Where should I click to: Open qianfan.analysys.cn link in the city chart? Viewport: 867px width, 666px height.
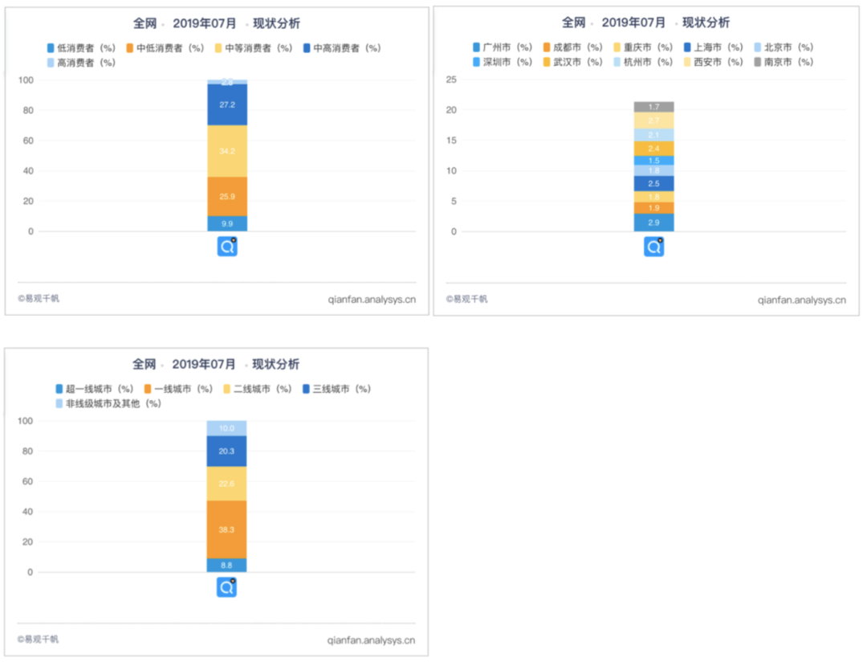click(x=802, y=300)
